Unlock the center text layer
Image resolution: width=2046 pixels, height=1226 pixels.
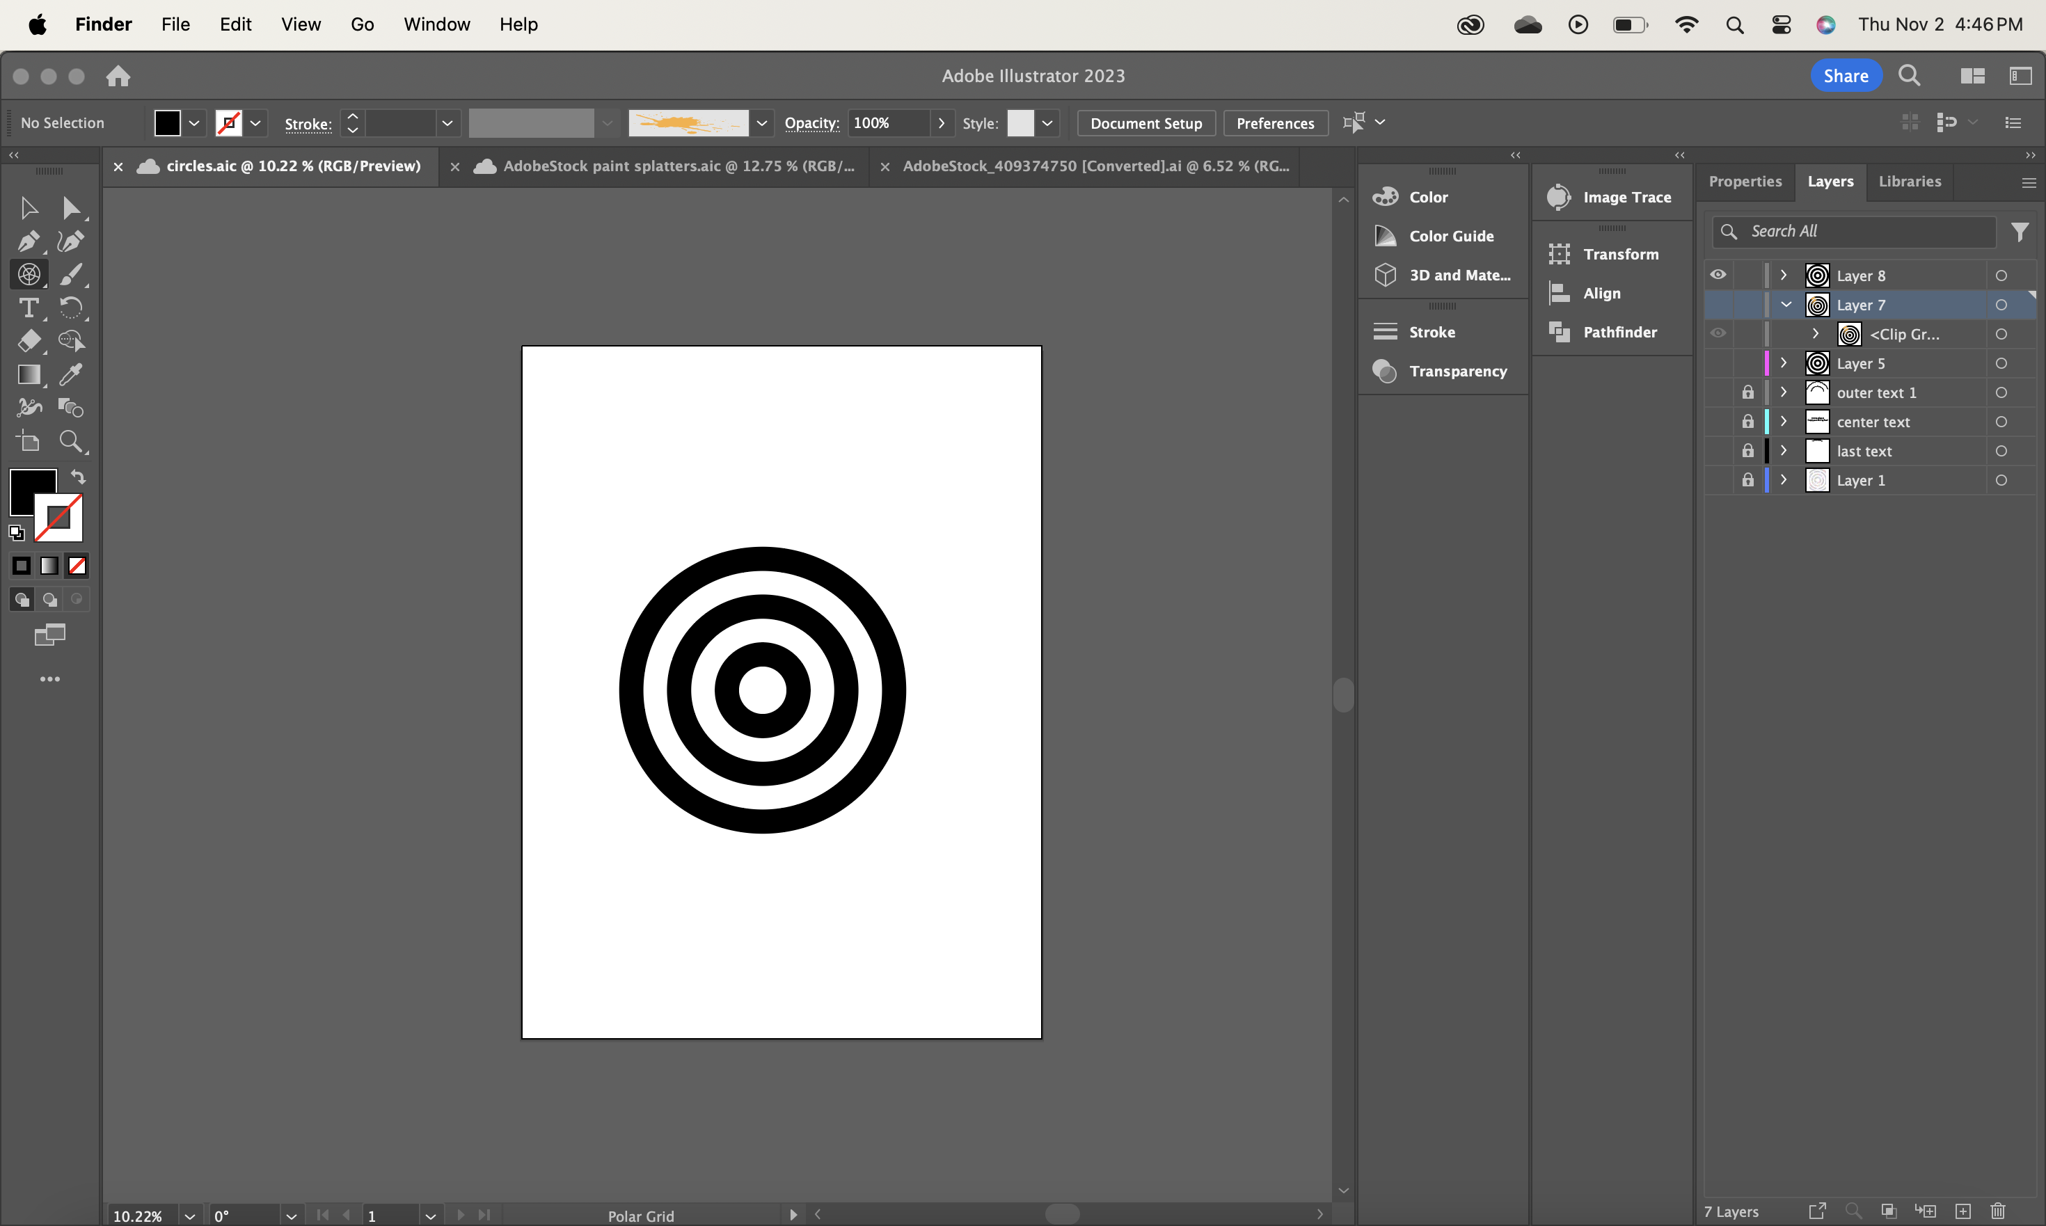1749,422
